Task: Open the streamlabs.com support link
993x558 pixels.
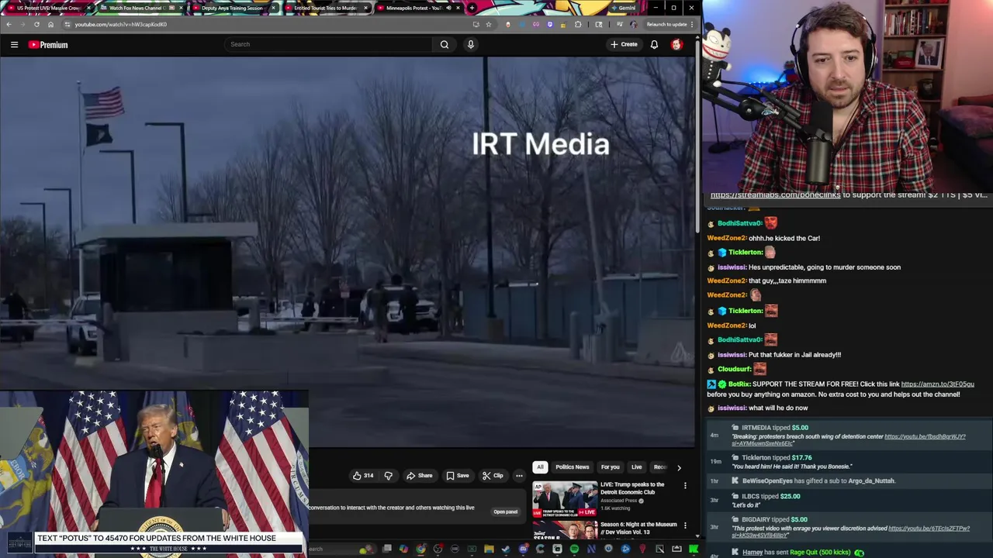Action: (x=775, y=195)
